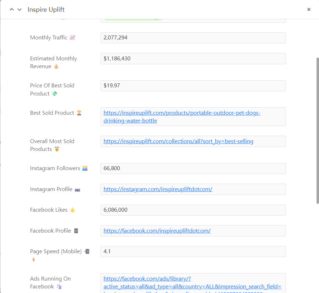Click the phone icon by Facebook Profile

76,231
